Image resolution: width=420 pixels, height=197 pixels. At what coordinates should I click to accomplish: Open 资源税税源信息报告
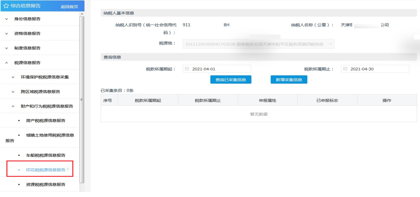tap(45, 185)
